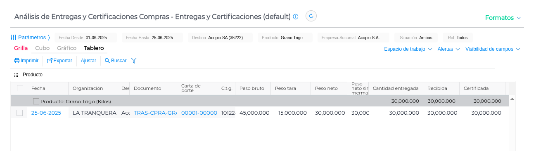Click the funnel filter icon

click(134, 61)
